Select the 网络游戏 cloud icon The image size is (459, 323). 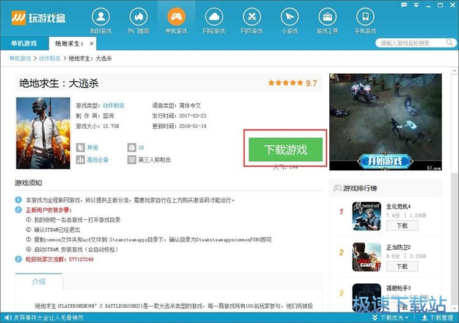coord(213,16)
